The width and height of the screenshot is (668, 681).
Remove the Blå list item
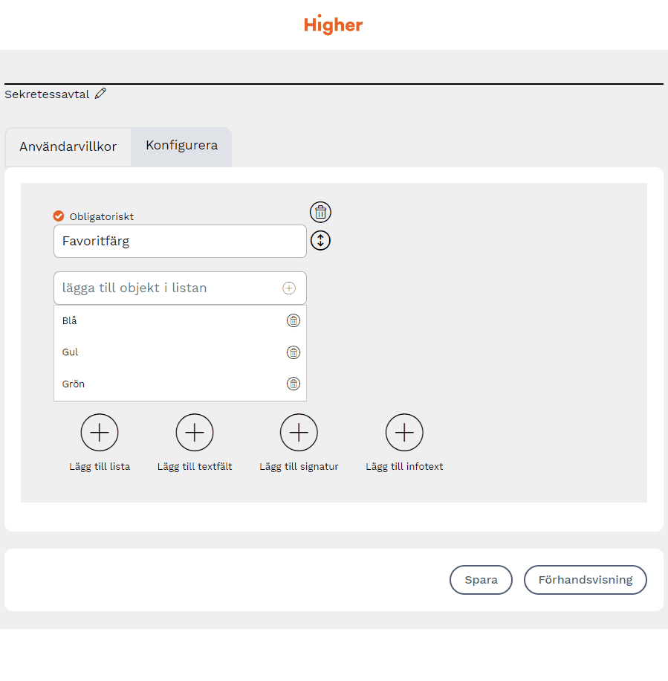294,320
